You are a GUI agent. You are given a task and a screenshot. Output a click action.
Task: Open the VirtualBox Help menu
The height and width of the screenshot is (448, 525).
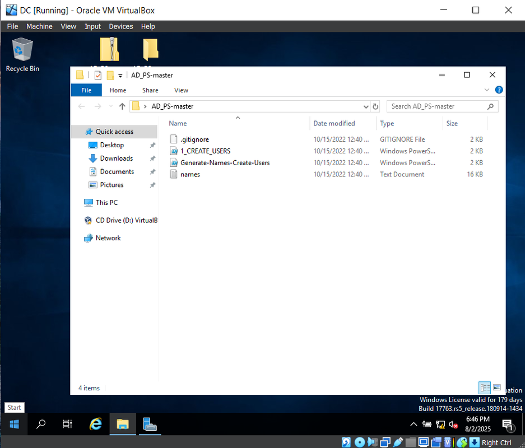[148, 26]
